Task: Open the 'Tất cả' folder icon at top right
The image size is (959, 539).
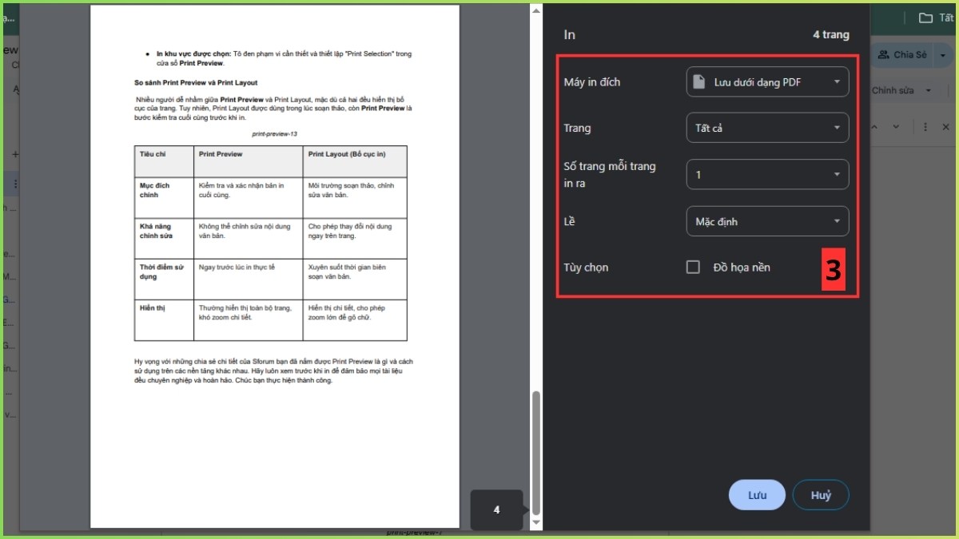Action: [x=925, y=18]
